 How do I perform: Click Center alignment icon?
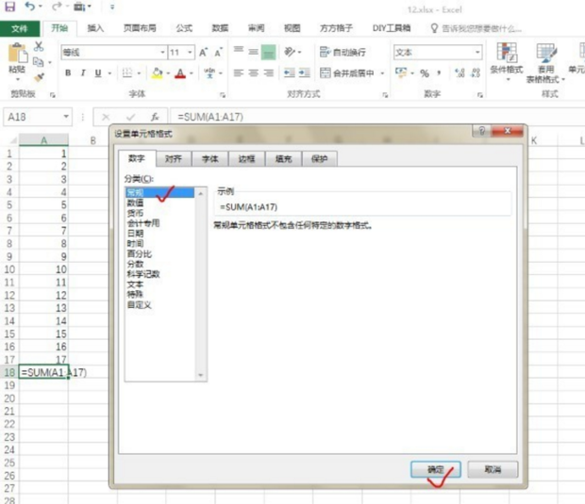tap(253, 73)
